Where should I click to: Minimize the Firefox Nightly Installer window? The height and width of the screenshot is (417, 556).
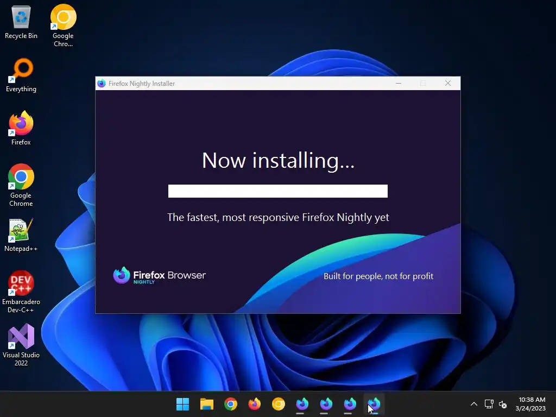click(x=399, y=83)
